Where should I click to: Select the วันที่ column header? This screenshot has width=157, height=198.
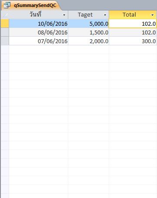click(38, 15)
